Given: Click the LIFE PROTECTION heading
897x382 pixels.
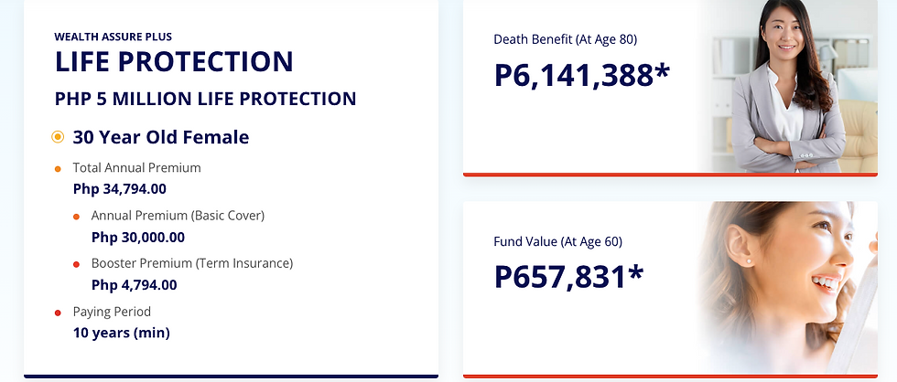Looking at the screenshot, I should pyautogui.click(x=174, y=62).
